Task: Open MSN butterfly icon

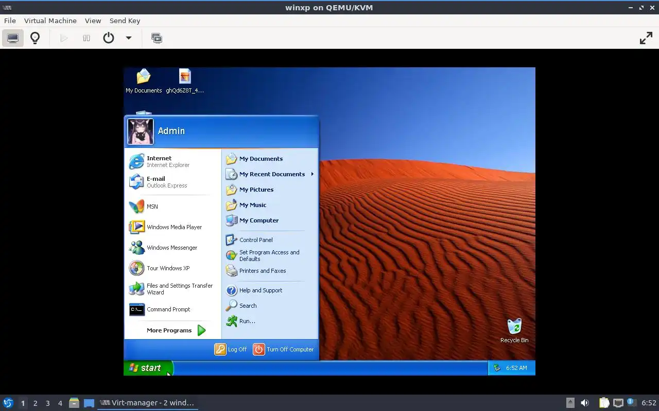Action: tap(137, 207)
